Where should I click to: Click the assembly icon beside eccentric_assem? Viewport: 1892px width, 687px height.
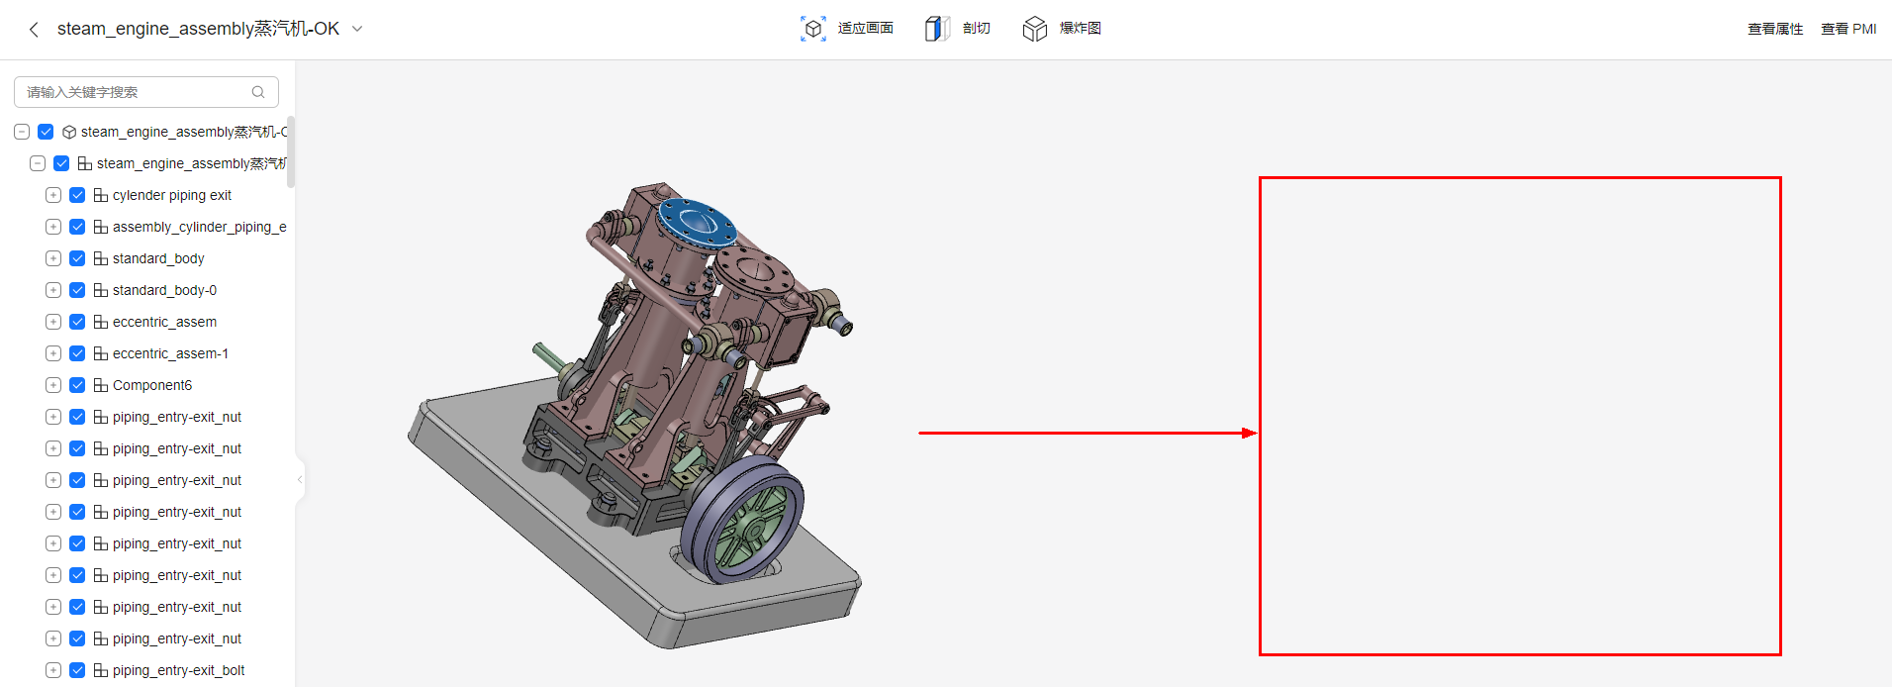point(101,322)
